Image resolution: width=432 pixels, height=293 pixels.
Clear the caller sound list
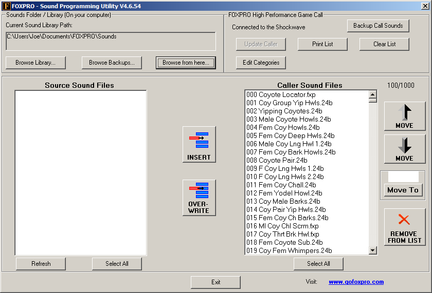point(384,44)
